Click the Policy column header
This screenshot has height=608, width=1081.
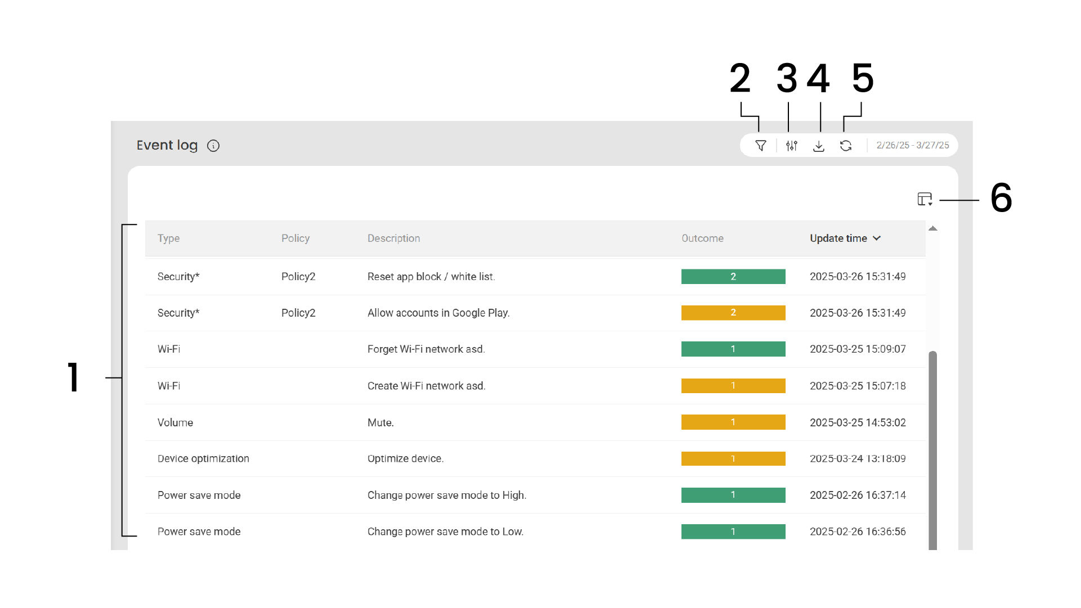(295, 238)
